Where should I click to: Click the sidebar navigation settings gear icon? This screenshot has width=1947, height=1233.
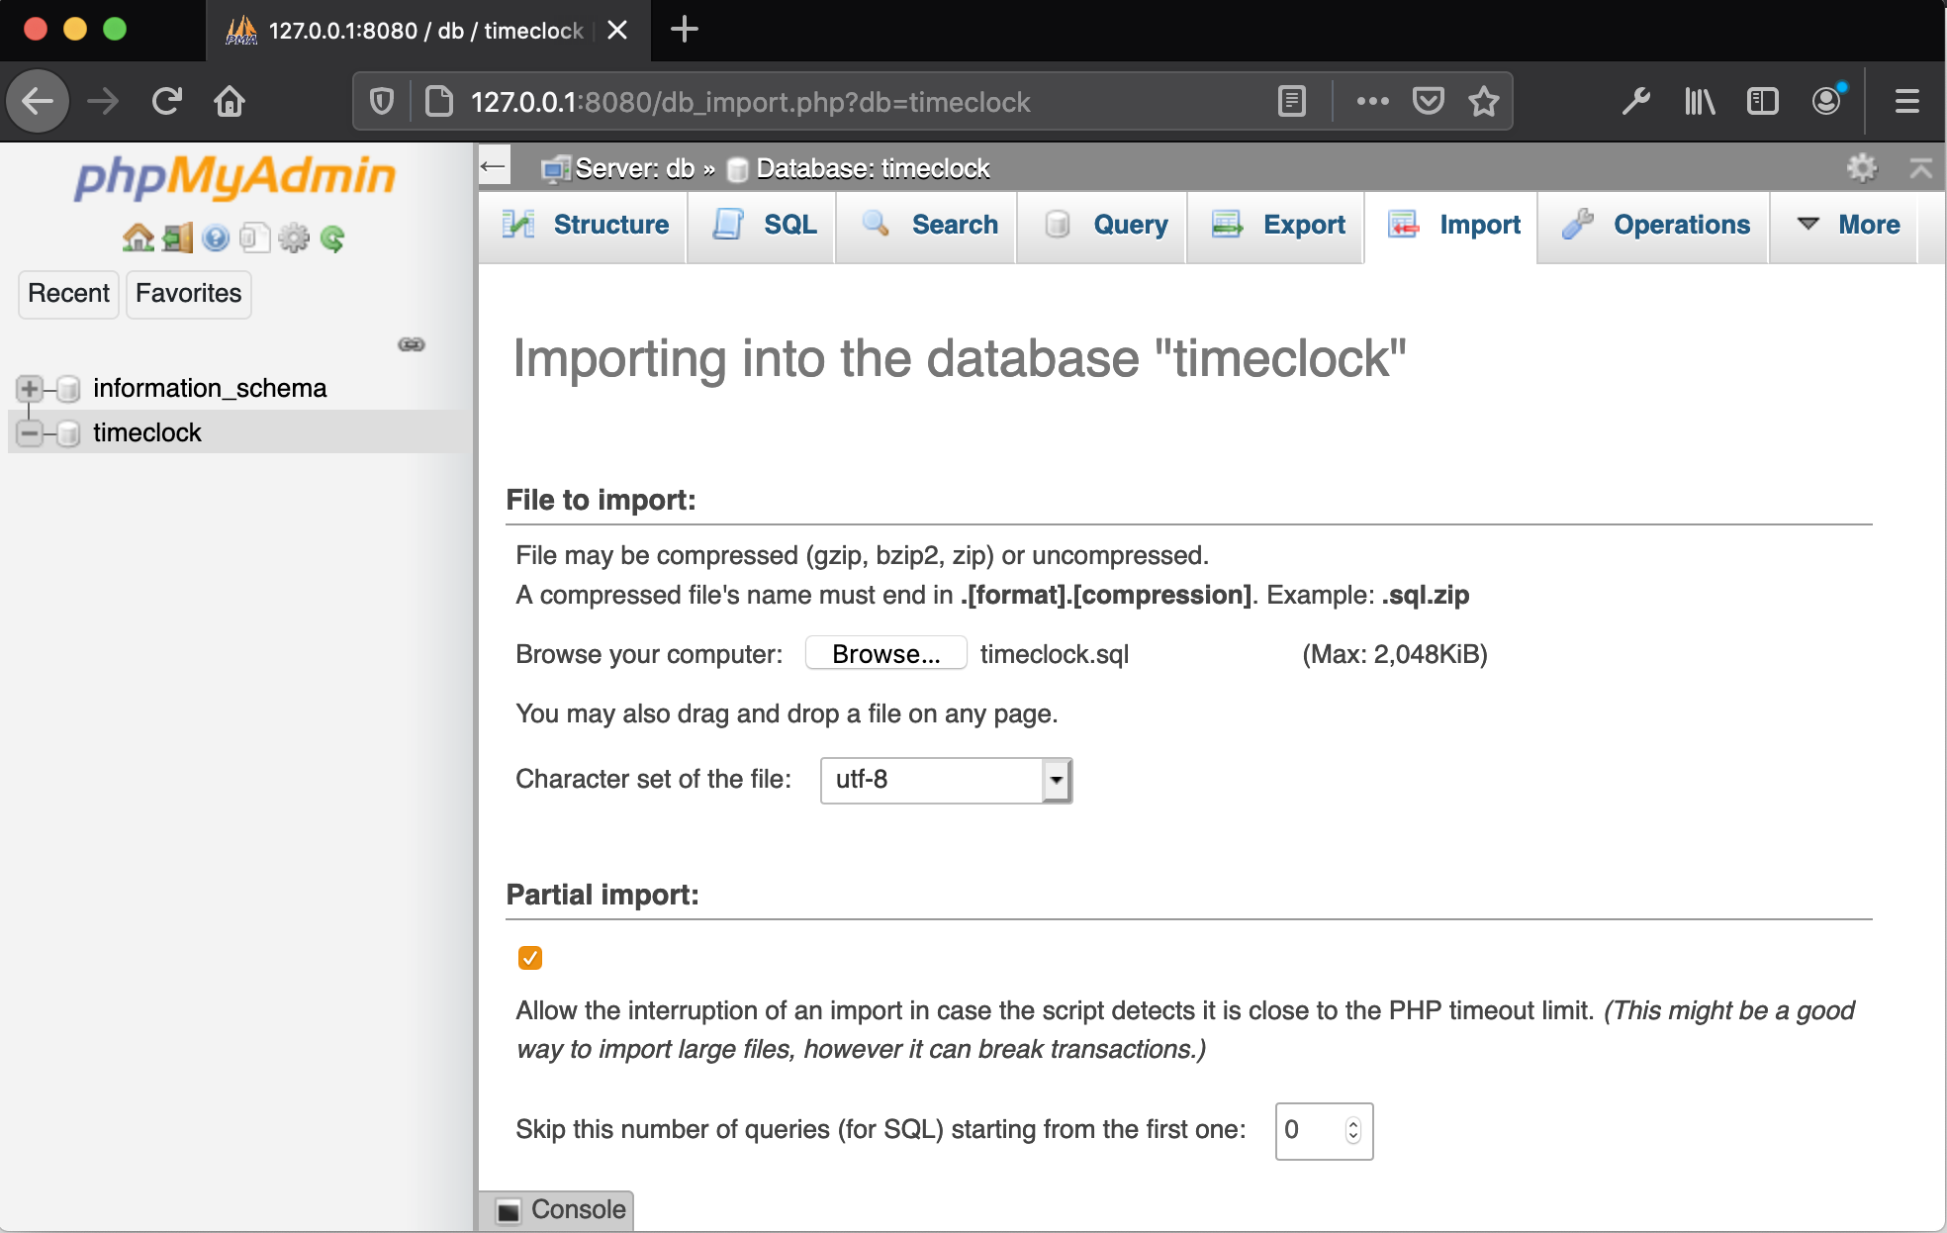coord(294,237)
